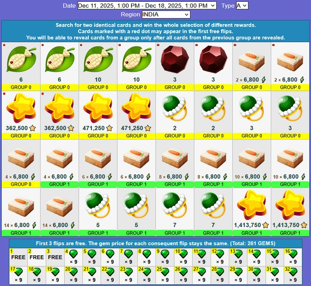This screenshot has height=286, width=311.
Task: Pick the right star card worth 1,413,750
Action: tap(290, 212)
